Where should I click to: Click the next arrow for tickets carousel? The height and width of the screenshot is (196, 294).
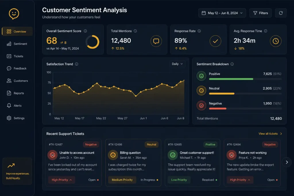(287, 162)
